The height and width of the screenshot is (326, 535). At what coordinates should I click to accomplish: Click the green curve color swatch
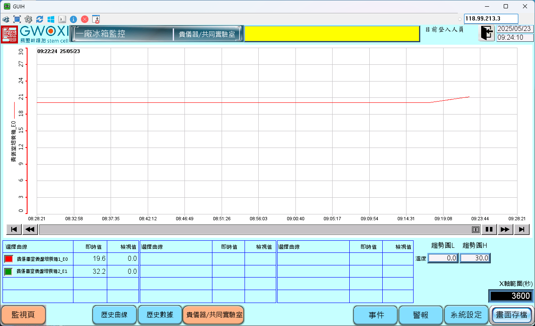point(8,272)
